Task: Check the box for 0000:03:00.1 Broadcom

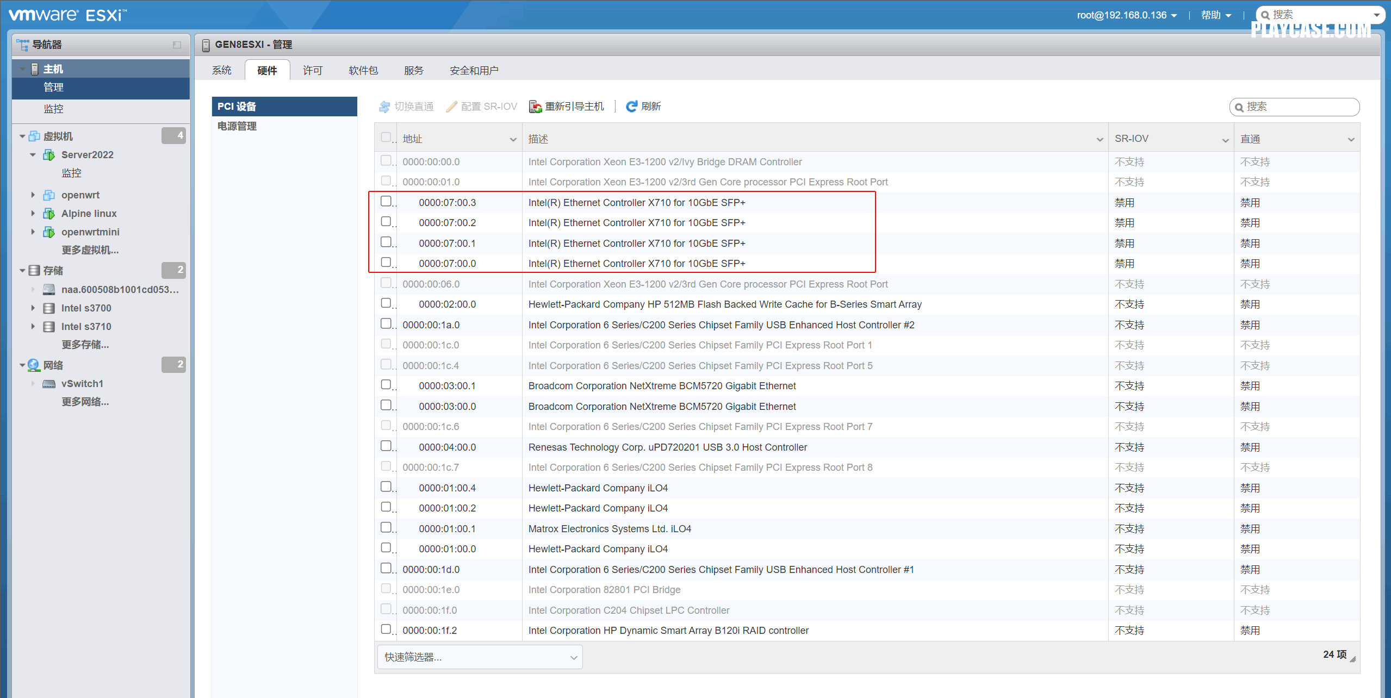Action: point(386,384)
